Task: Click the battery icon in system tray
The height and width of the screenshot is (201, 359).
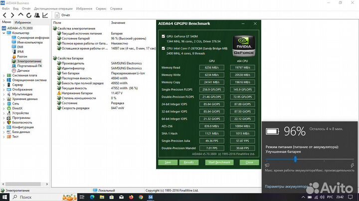Action: [310, 197]
